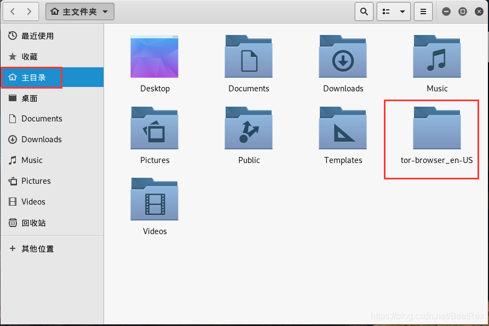Open the hamburger menu button
The image size is (489, 326).
423,11
